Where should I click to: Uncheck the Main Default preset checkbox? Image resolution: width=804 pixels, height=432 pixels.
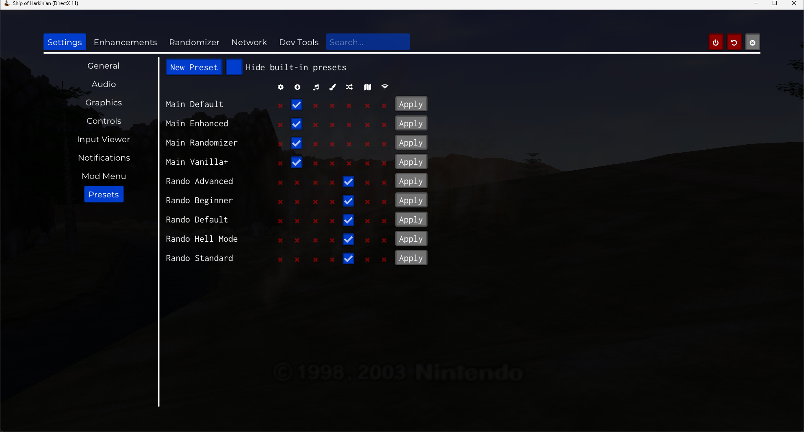(297, 105)
